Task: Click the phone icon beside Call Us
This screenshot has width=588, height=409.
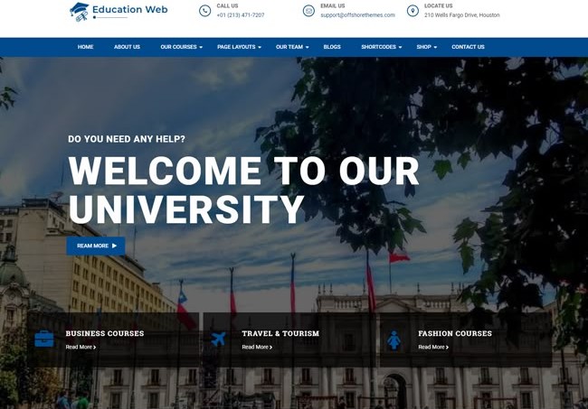Action: [x=204, y=11]
